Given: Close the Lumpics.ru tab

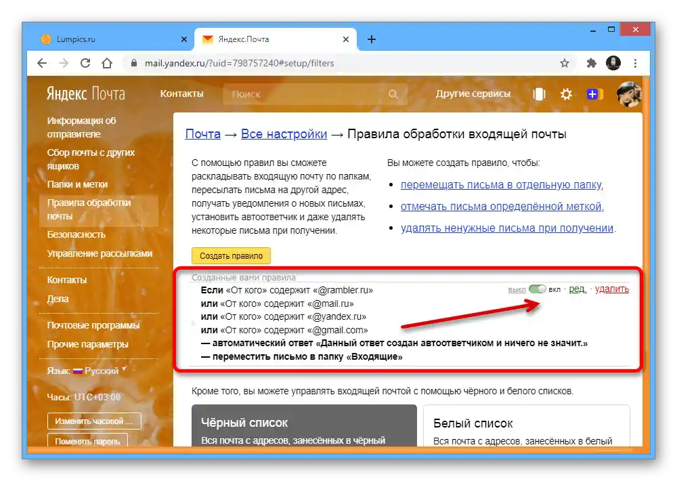Looking at the screenshot, I should pyautogui.click(x=184, y=39).
